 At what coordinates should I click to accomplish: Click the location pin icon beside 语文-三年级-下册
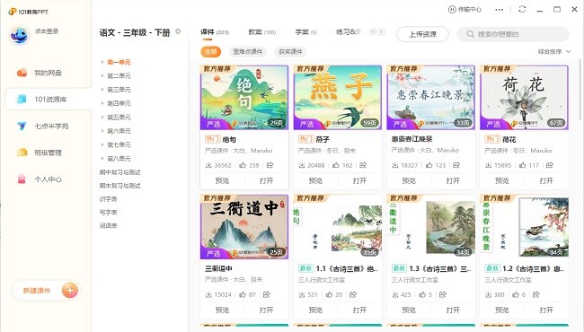tap(178, 32)
